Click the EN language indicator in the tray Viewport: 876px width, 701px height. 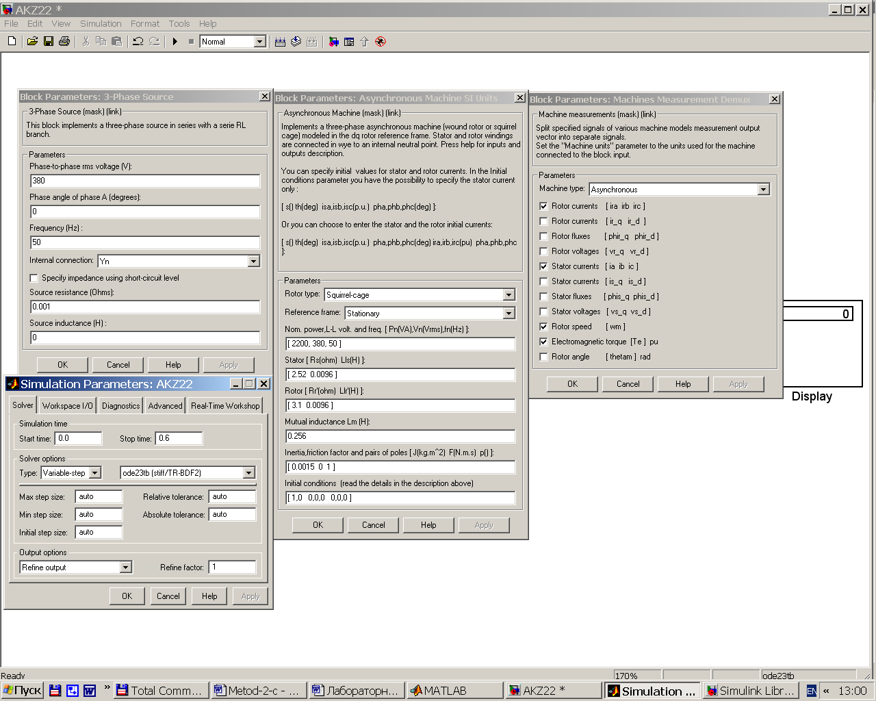point(812,691)
